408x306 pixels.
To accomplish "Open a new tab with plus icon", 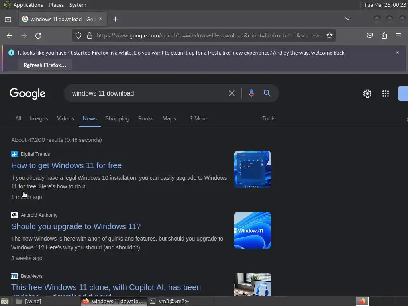I will pos(115,19).
